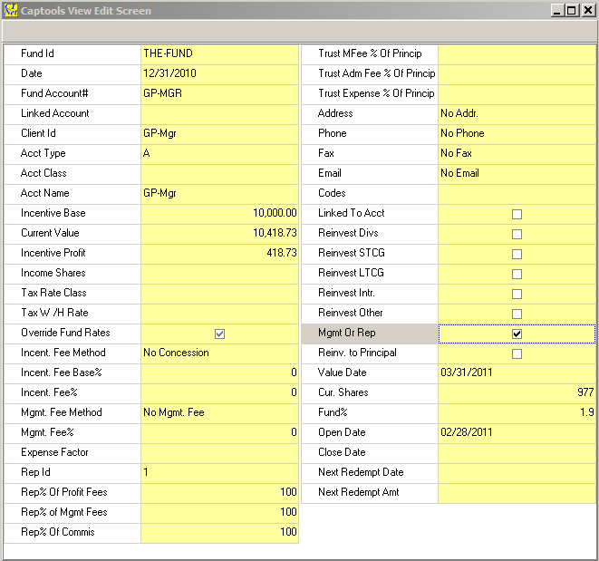
Task: Open the Mgmt. Fee Method field
Action: (x=219, y=412)
